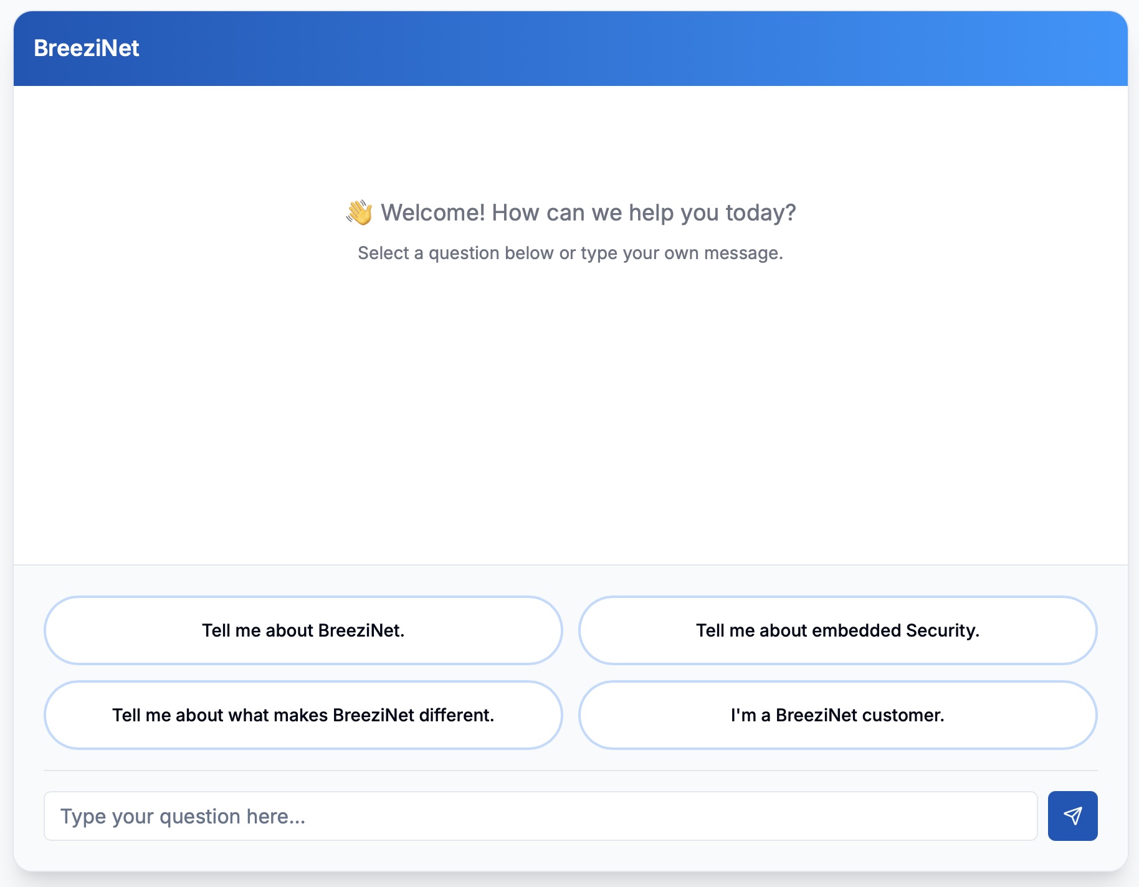Screen dimensions: 1139x887
Task: Select "Tell me about embedded Security."
Action: [837, 630]
